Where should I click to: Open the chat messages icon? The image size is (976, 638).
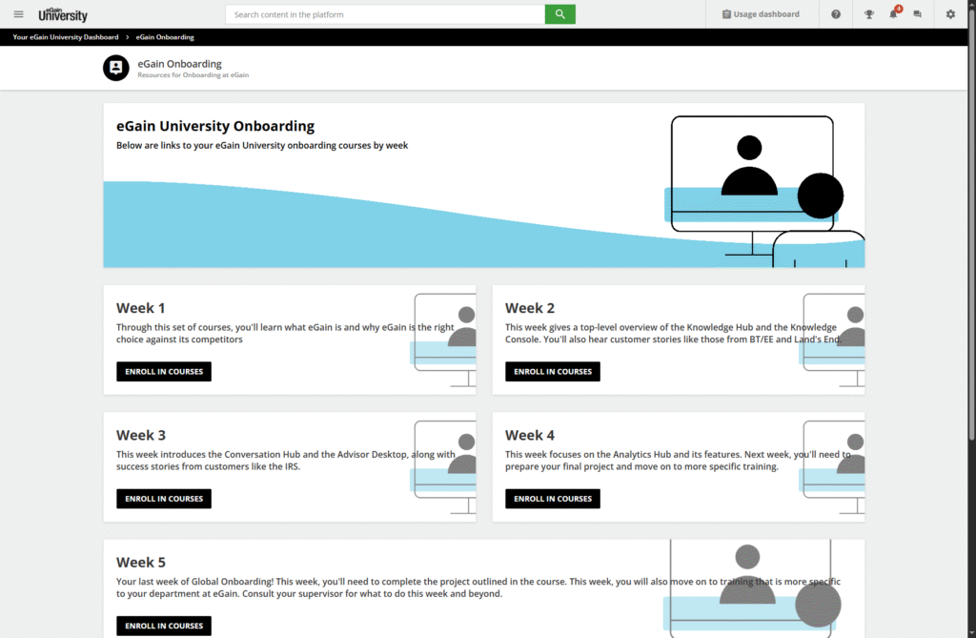[x=918, y=14]
